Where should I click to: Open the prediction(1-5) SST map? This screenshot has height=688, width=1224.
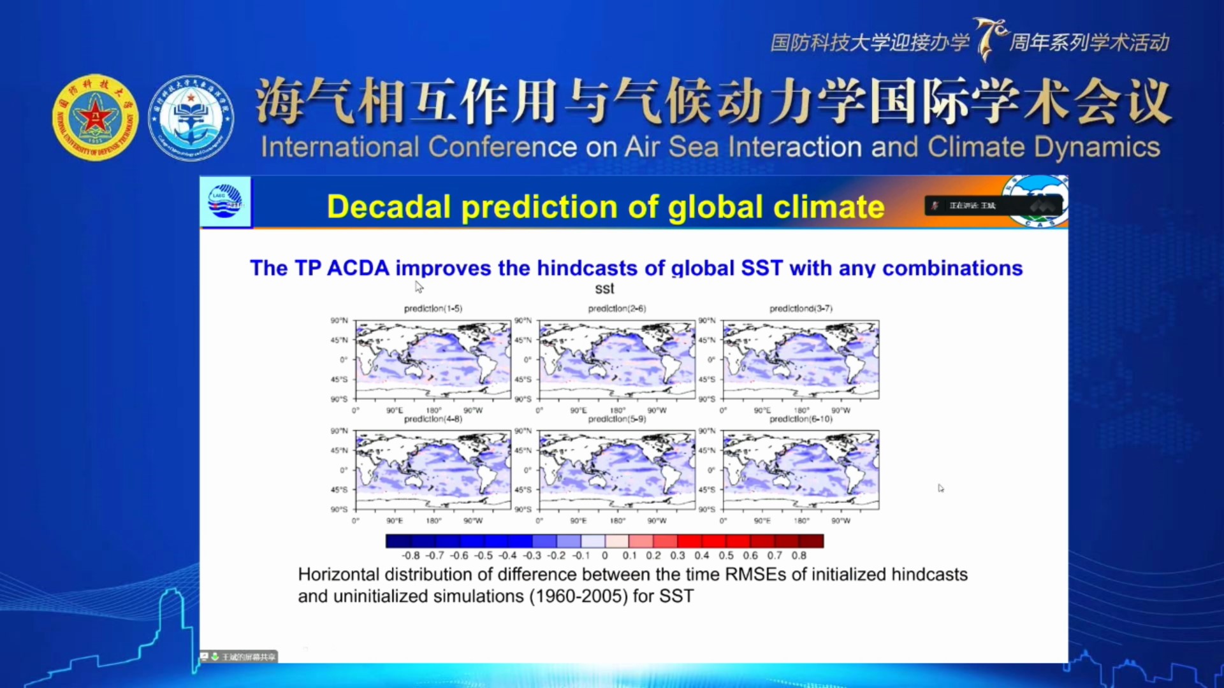433,360
